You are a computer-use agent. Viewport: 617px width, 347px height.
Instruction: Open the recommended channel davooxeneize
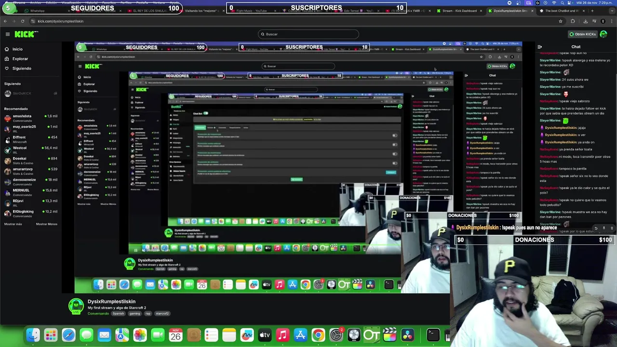click(31, 182)
